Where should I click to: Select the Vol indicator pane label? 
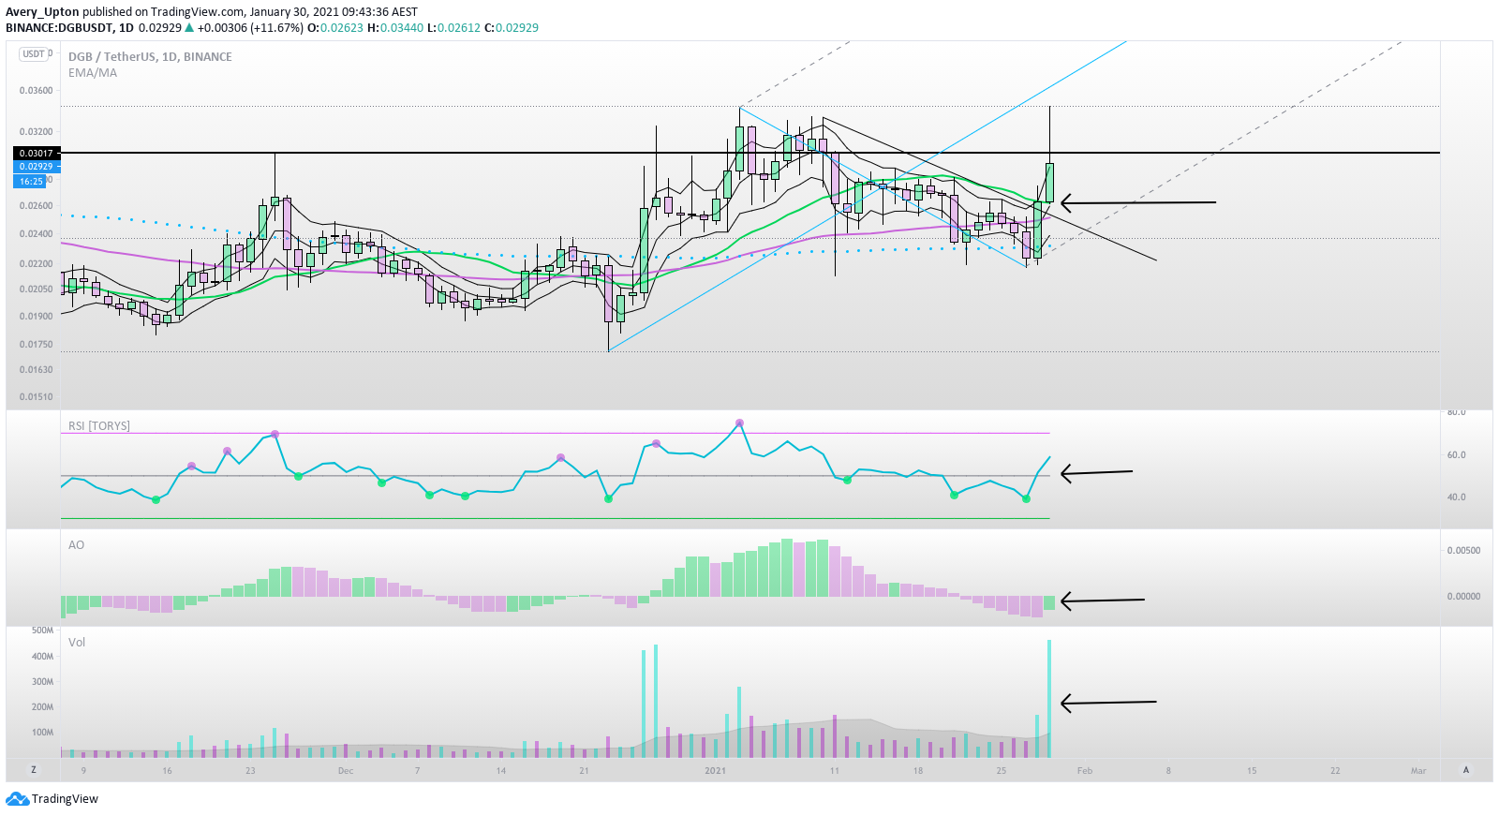click(x=77, y=642)
